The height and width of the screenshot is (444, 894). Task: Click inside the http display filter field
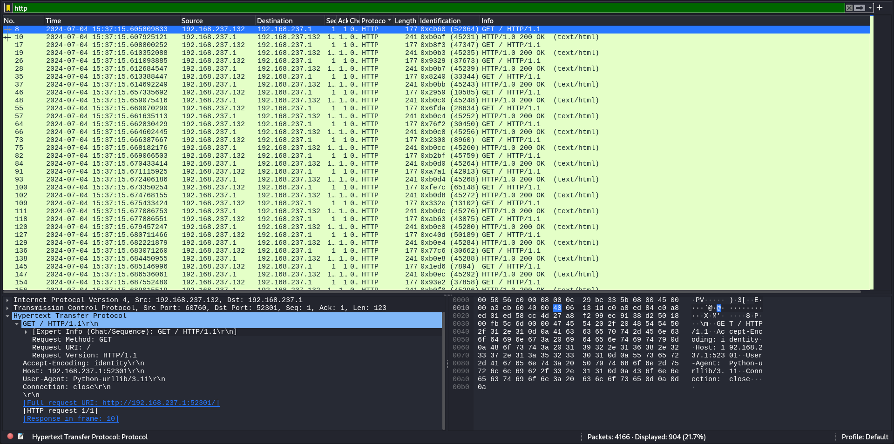coord(419,8)
